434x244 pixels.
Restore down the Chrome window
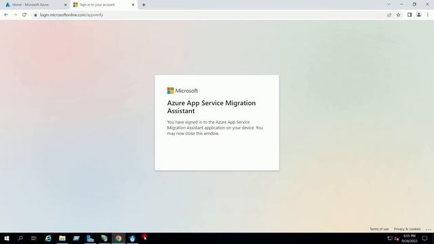414,4
